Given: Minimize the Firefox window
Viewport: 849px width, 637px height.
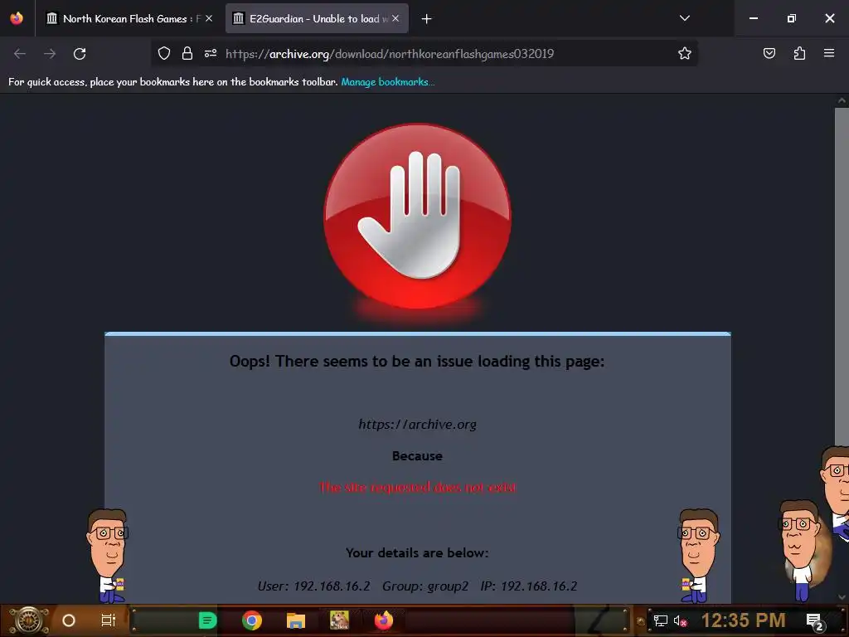Looking at the screenshot, I should [753, 18].
